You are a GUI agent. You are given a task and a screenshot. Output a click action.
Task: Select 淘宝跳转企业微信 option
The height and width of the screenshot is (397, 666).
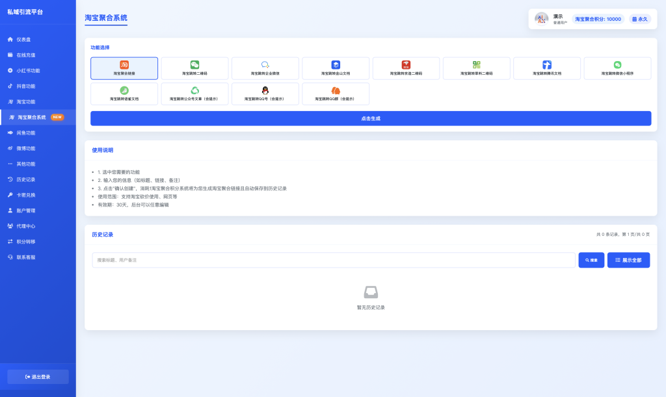pyautogui.click(x=265, y=68)
